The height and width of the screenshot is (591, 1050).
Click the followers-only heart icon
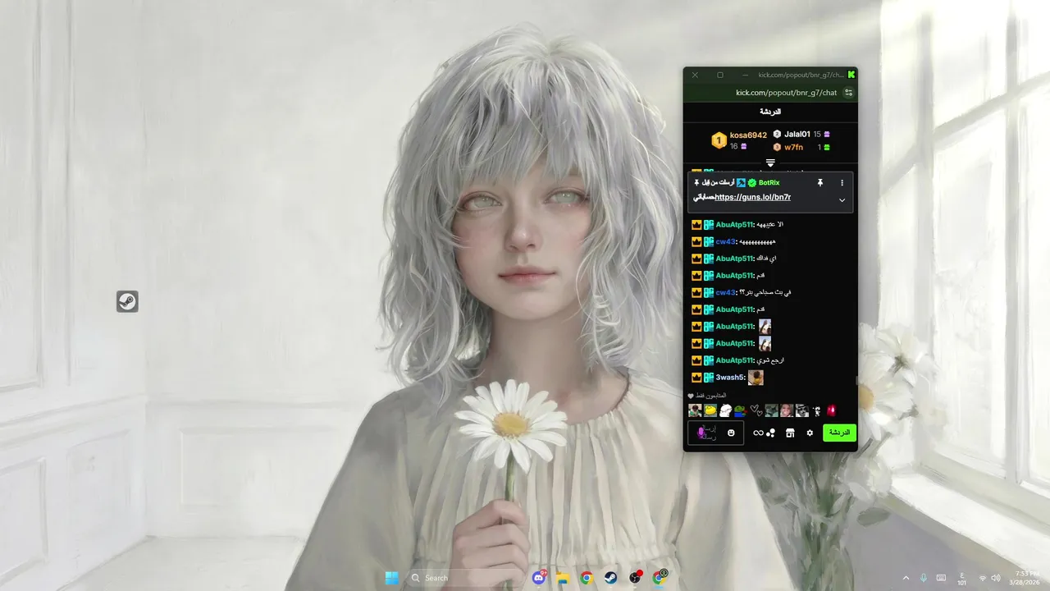coord(691,396)
